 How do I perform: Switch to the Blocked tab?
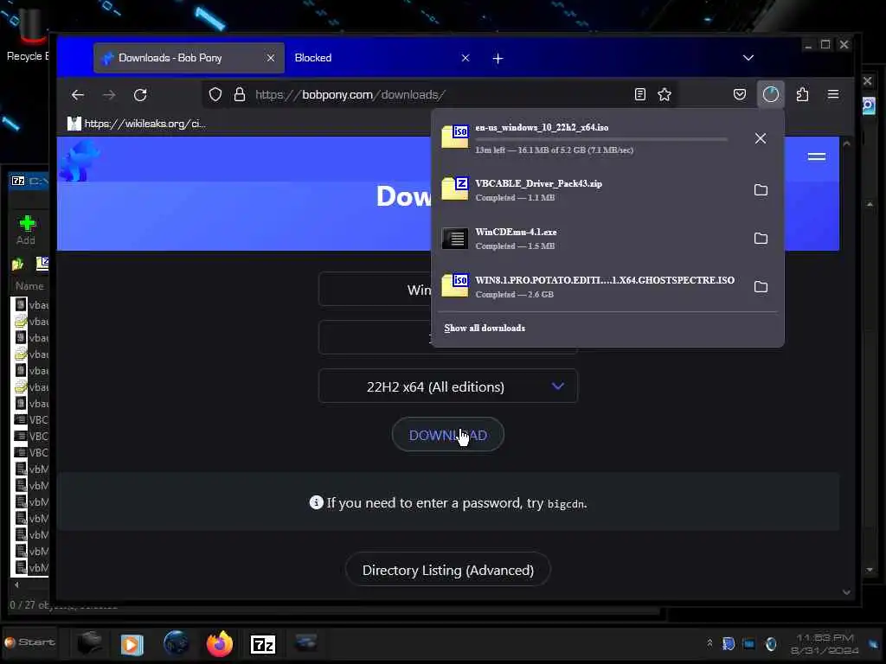[382, 58]
